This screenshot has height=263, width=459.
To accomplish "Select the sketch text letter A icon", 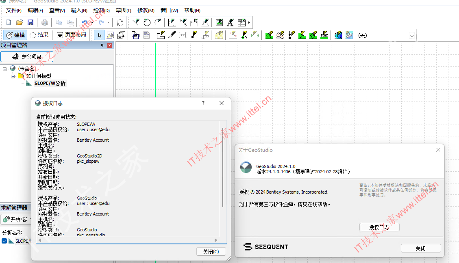I will tap(231, 22).
